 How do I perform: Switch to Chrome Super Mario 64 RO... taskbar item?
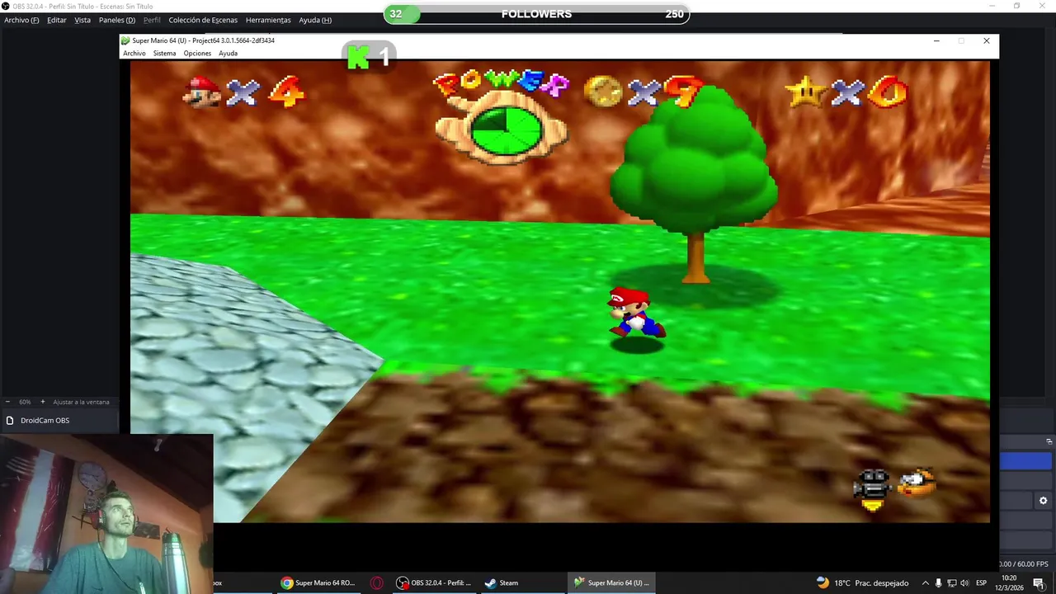[x=318, y=582]
